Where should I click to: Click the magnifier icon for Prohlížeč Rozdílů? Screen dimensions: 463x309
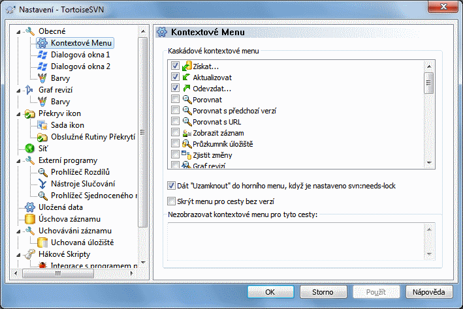click(x=42, y=172)
